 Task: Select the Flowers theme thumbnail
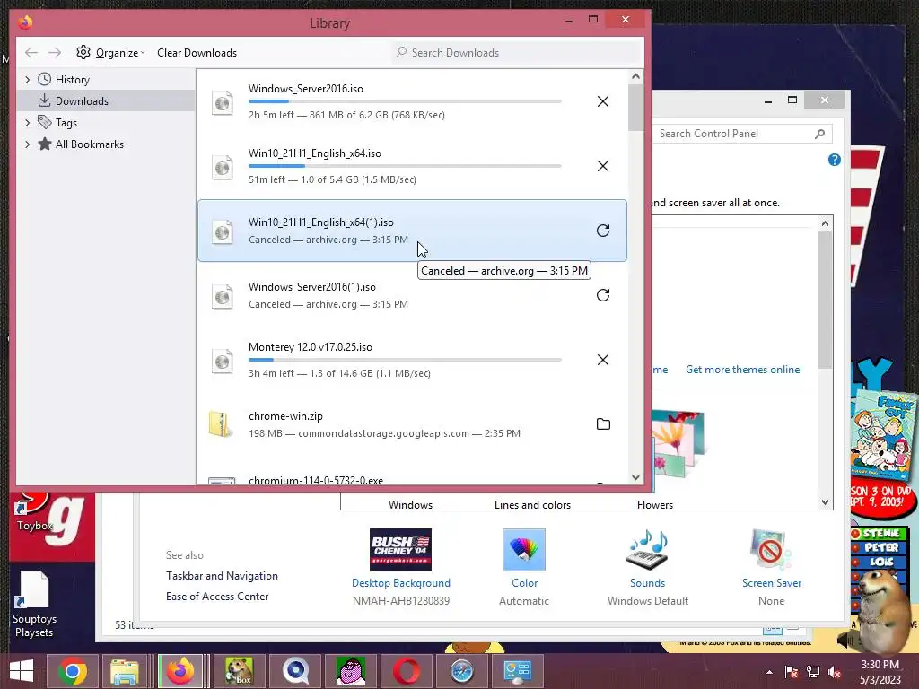pyautogui.click(x=680, y=445)
